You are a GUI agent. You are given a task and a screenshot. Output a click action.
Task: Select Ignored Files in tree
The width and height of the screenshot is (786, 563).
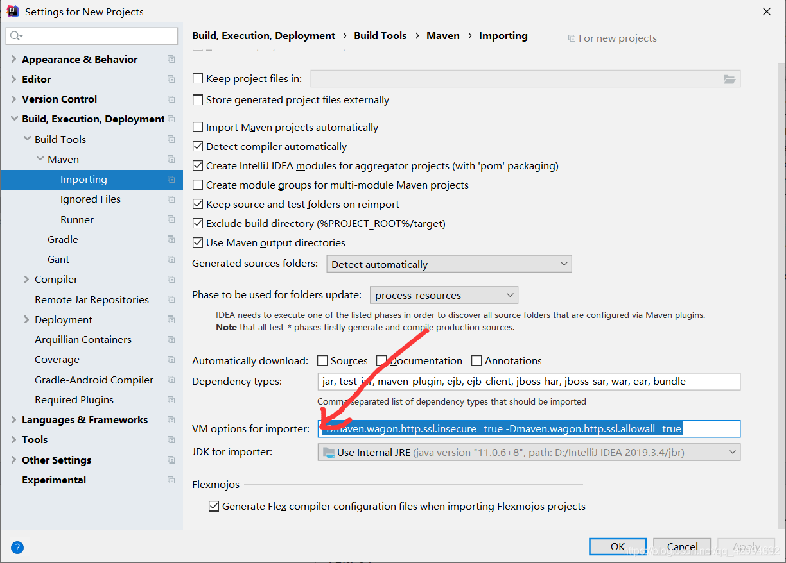[x=91, y=199]
